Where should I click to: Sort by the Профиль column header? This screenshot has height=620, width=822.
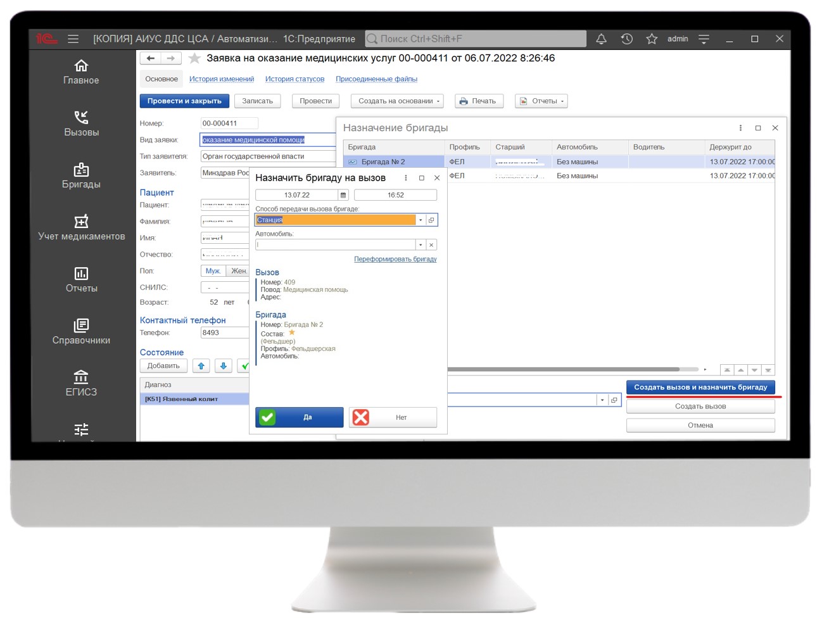(x=467, y=147)
